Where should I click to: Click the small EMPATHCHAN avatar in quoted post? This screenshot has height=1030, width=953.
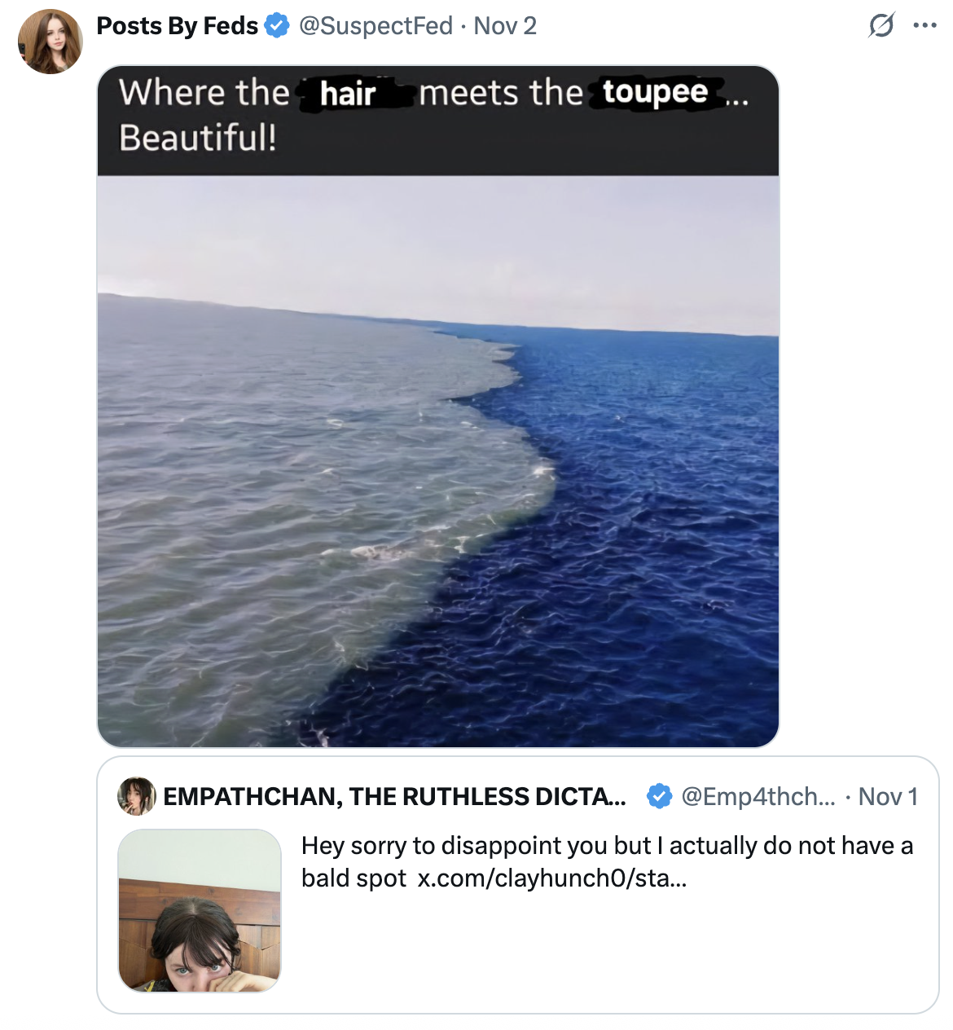point(137,796)
